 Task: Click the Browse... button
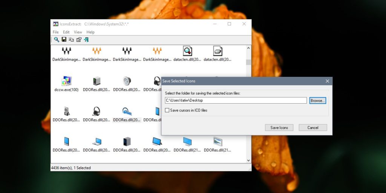317,100
